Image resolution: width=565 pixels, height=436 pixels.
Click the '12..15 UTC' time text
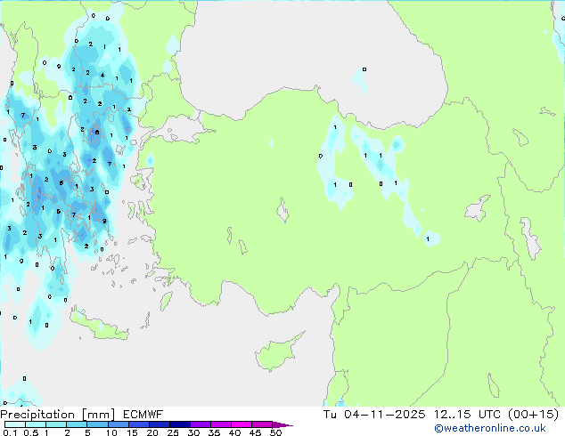pos(467,415)
